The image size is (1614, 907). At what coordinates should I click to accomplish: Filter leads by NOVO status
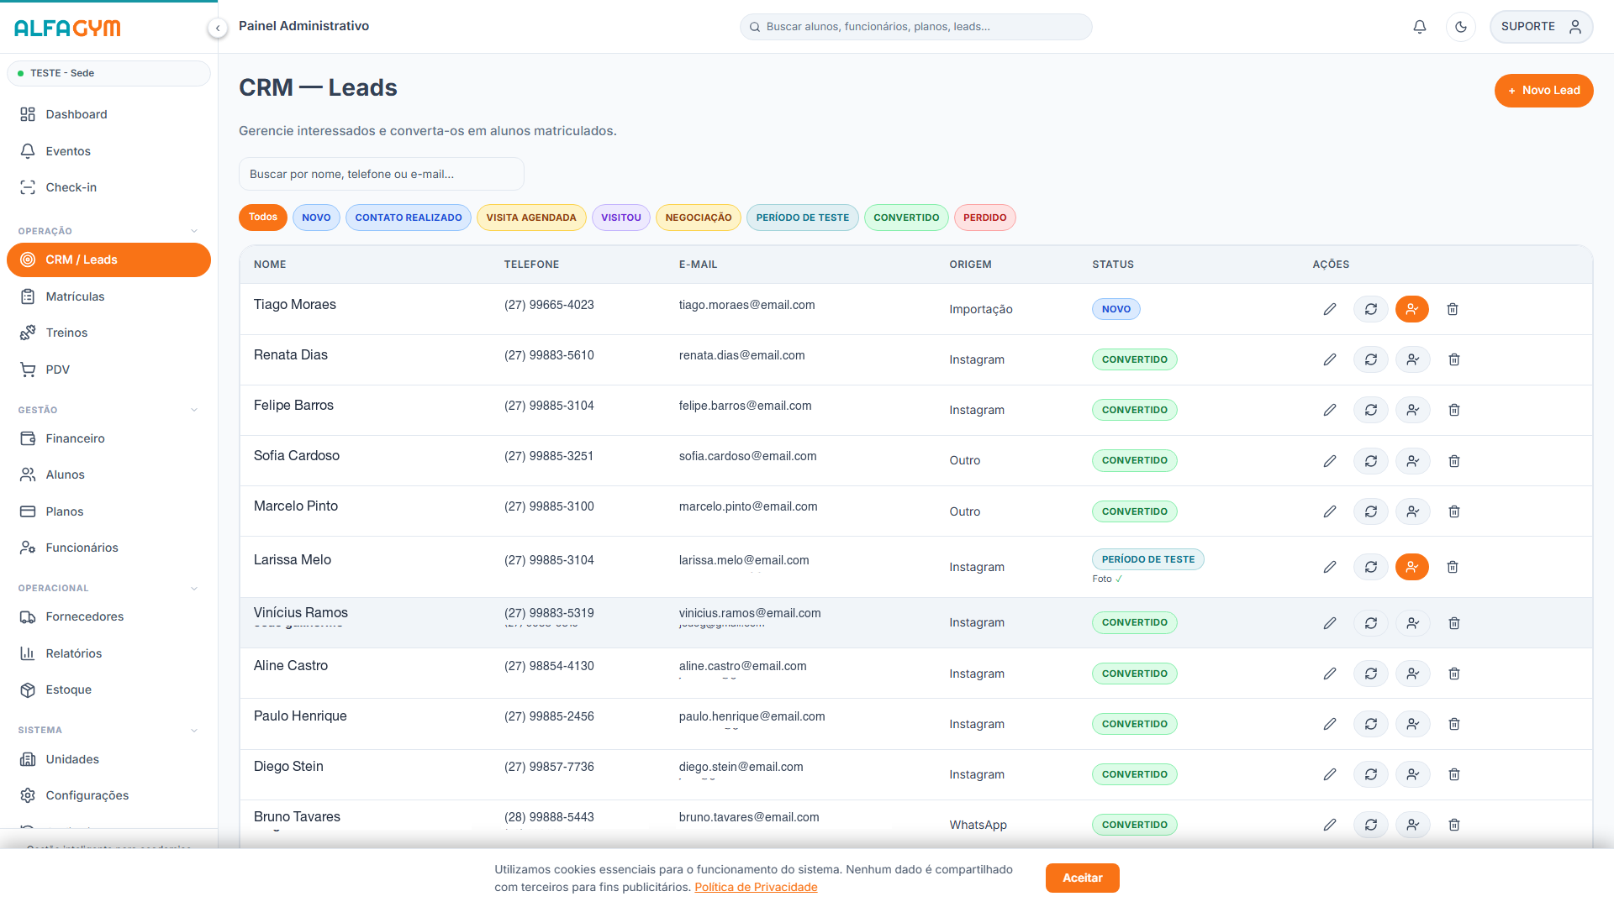316,218
